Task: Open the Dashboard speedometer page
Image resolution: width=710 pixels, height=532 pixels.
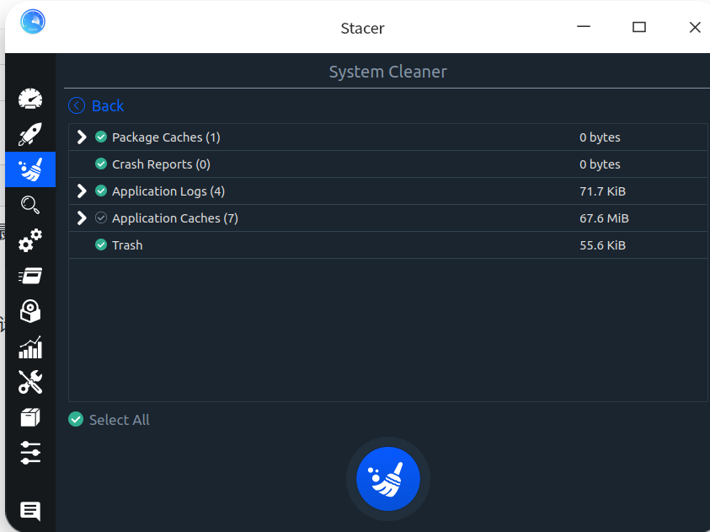Action: pos(30,99)
